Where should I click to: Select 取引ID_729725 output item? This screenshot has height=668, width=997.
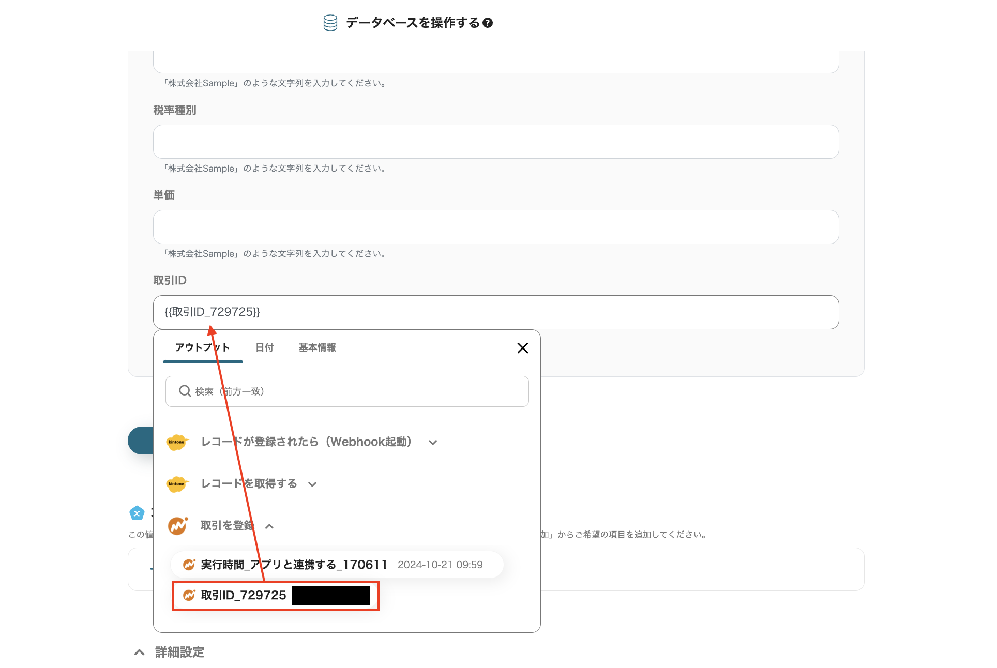[x=243, y=596]
